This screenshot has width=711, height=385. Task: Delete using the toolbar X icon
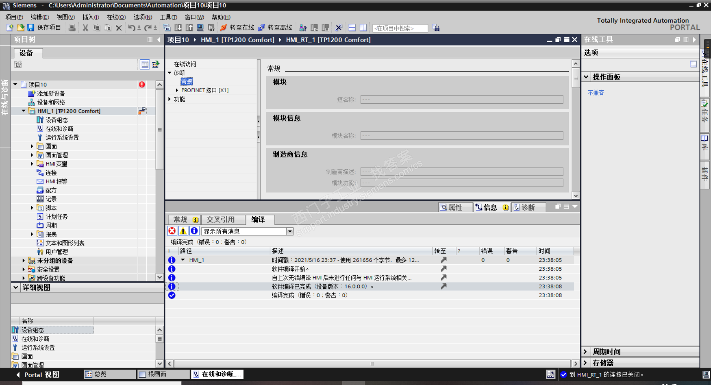tap(119, 28)
